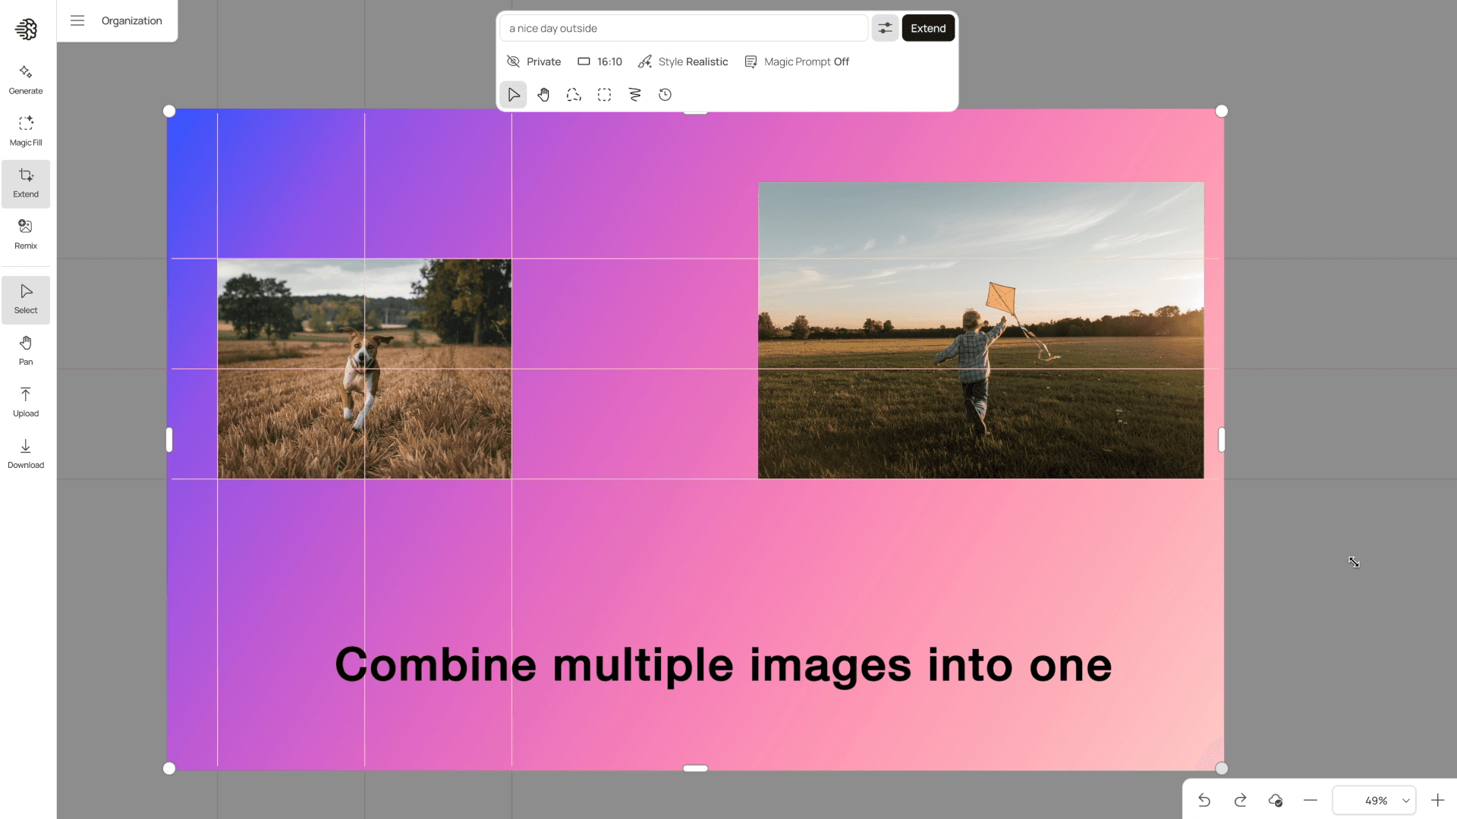This screenshot has width=1457, height=819.
Task: Open the generation history icon
Action: tap(665, 94)
